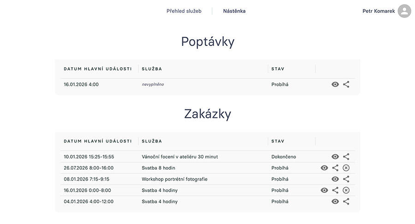View Vánoční focení v ateliéru order details
This screenshot has width=415, height=224.
335,157
